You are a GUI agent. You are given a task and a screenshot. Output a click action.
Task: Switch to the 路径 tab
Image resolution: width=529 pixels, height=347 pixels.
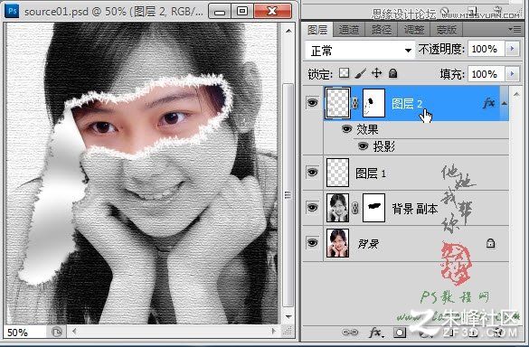click(x=382, y=30)
